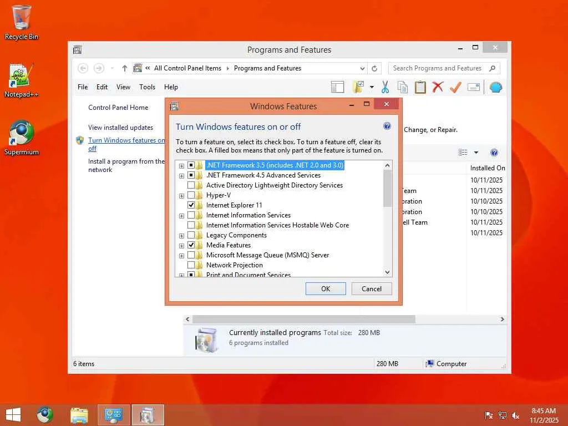Open the File menu
Image resolution: width=568 pixels, height=426 pixels.
(x=83, y=87)
